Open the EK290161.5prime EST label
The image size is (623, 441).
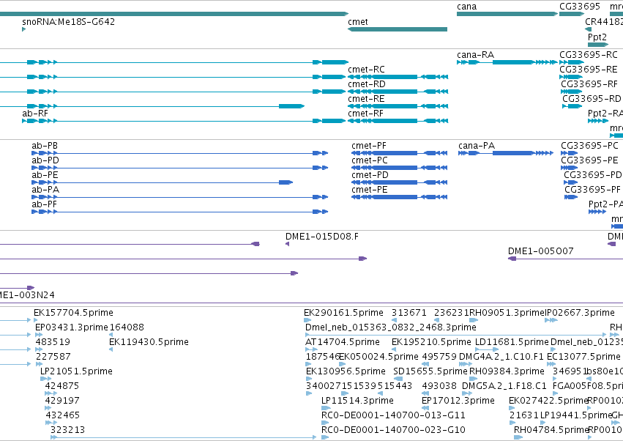click(343, 313)
